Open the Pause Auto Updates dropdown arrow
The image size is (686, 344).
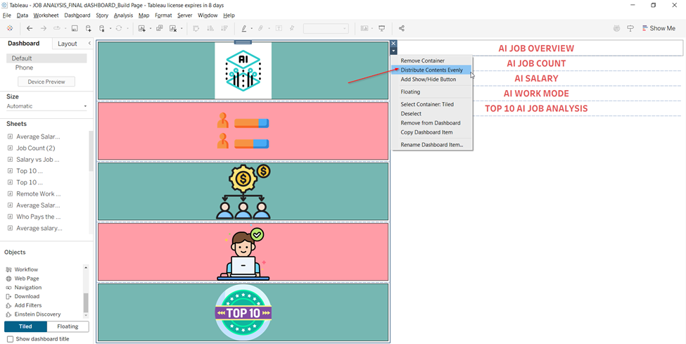point(110,28)
